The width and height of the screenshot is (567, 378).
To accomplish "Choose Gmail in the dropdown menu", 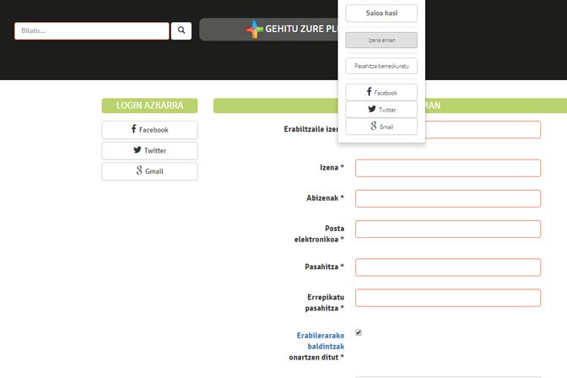I will 381,127.
